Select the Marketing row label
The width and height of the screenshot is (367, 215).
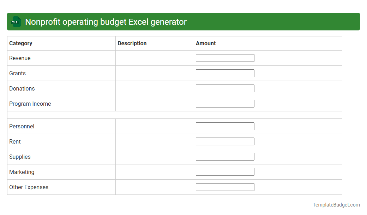22,172
